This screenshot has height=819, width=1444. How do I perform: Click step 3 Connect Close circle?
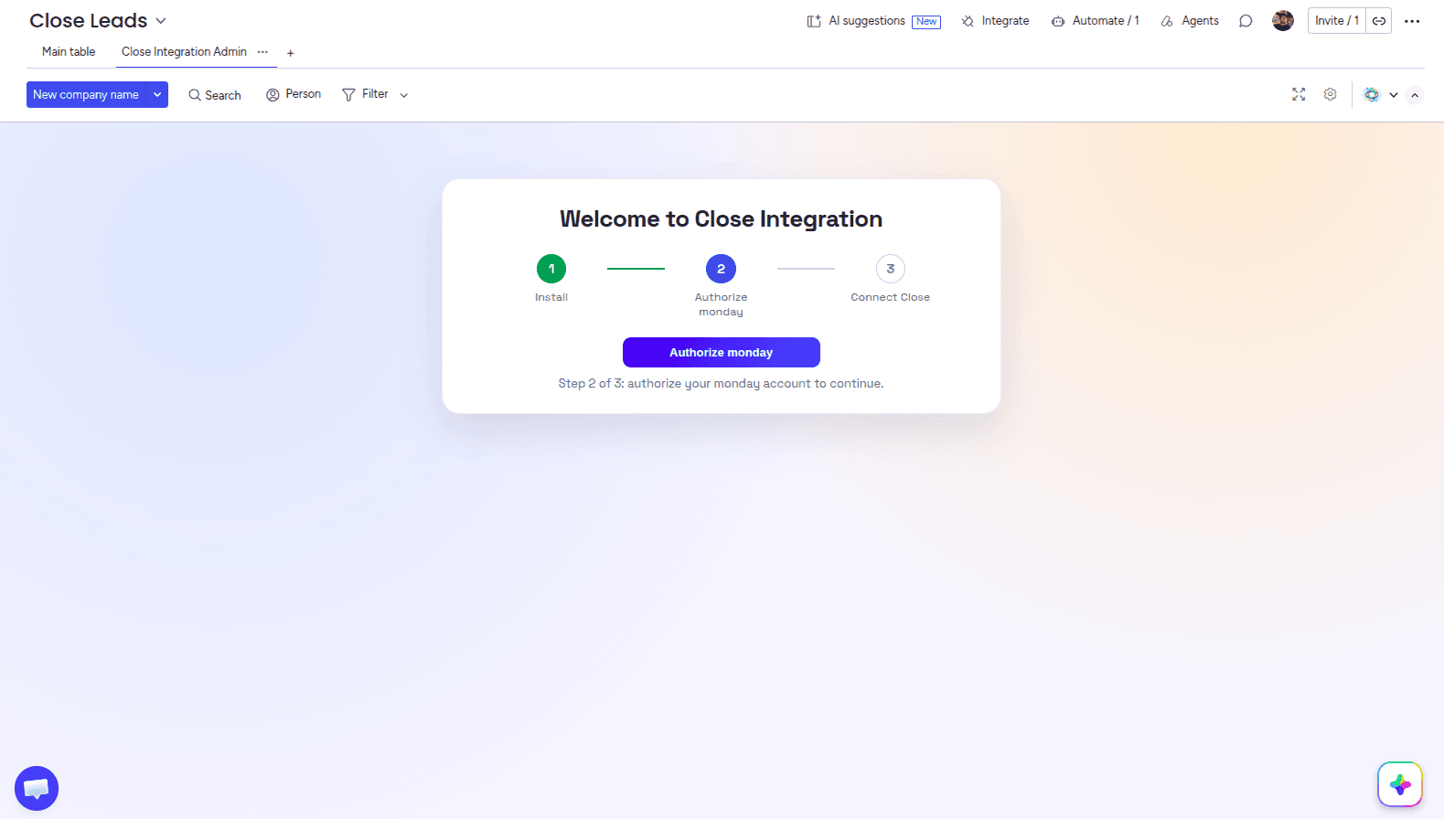tap(891, 269)
